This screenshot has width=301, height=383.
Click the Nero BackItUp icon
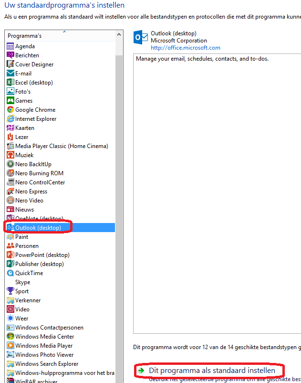tap(10, 164)
